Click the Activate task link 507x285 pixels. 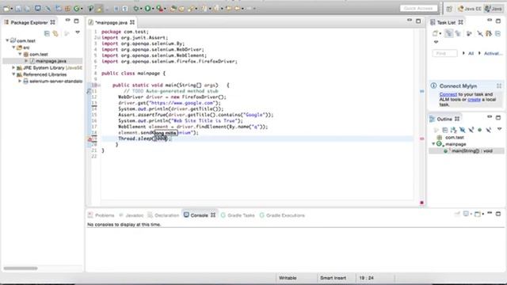(493, 53)
